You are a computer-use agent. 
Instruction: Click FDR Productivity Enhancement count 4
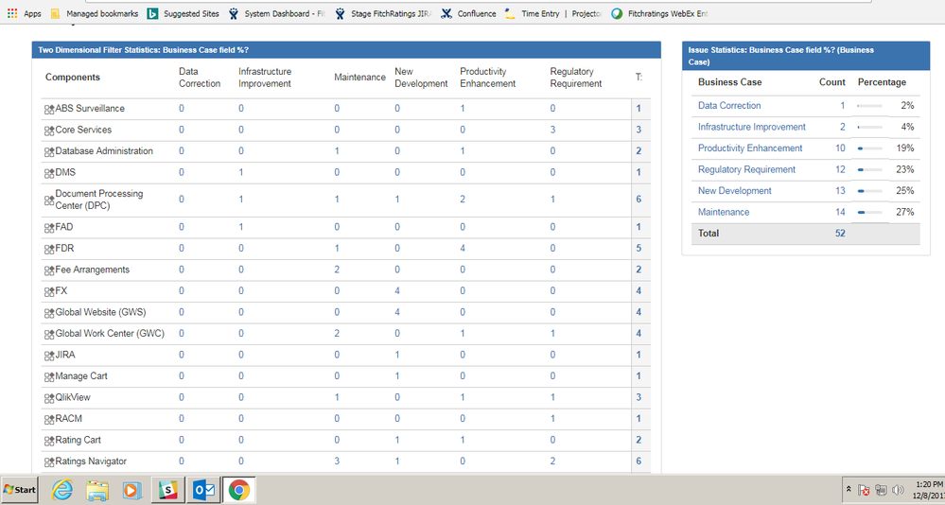point(463,249)
